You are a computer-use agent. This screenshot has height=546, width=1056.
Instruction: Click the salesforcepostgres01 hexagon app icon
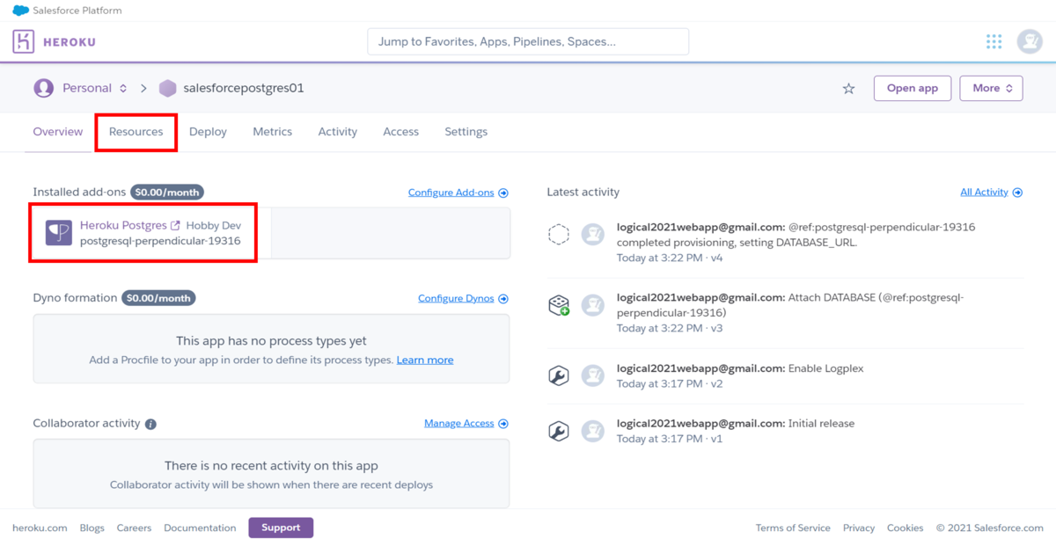(x=167, y=88)
